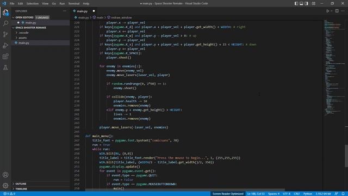The height and width of the screenshot is (196, 348).
Task: Click the main breadcrumb symbol
Action: (100, 17)
